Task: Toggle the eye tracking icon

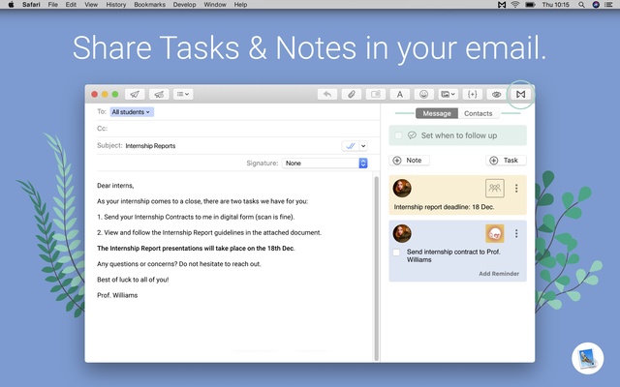Action: click(497, 94)
